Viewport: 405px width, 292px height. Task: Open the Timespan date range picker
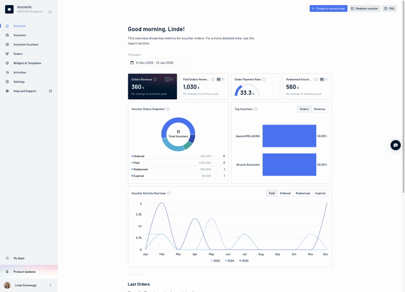pyautogui.click(x=157, y=63)
